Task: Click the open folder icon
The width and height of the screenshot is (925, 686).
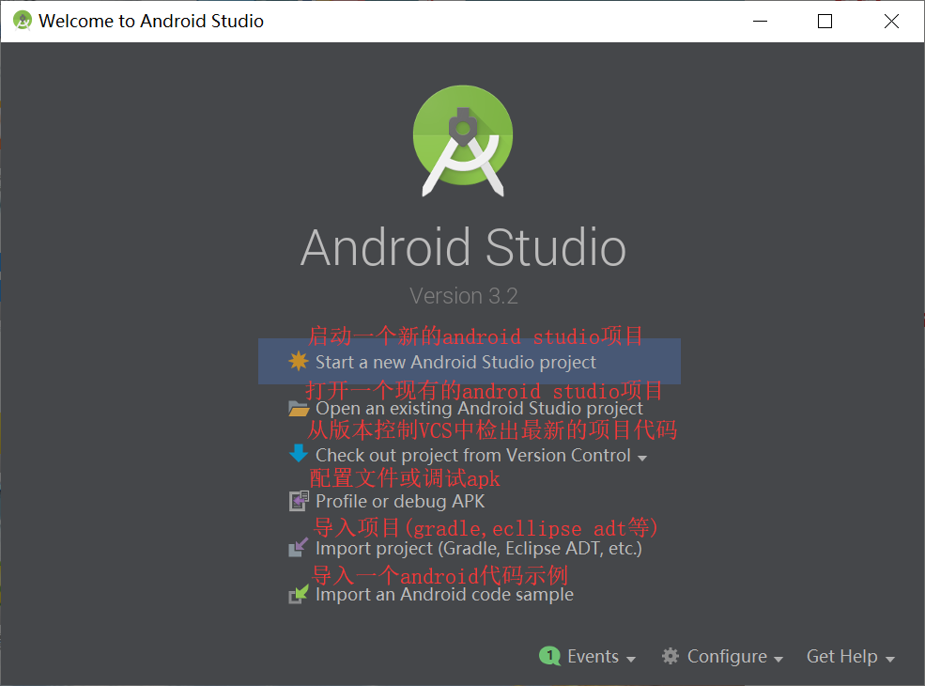Action: pos(299,409)
